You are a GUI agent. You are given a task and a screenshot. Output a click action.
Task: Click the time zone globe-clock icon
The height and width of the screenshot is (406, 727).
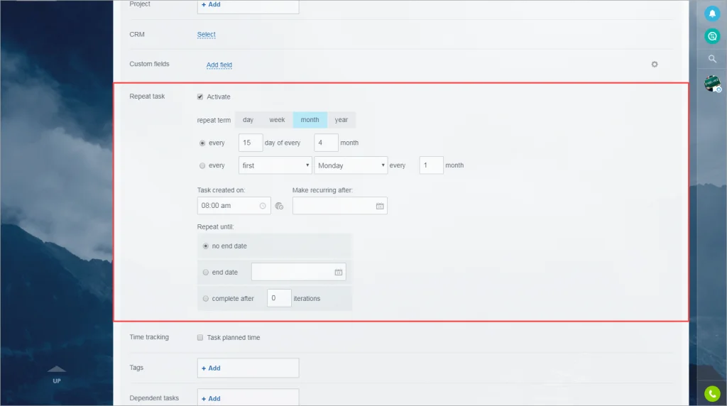click(x=279, y=206)
